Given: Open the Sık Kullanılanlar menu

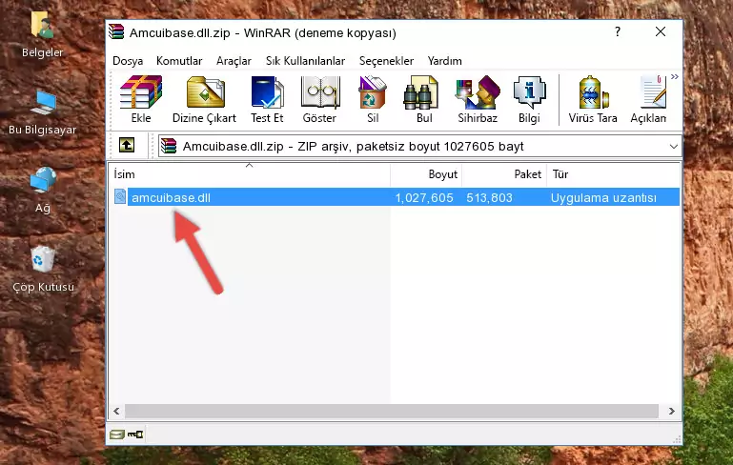Looking at the screenshot, I should pyautogui.click(x=305, y=61).
